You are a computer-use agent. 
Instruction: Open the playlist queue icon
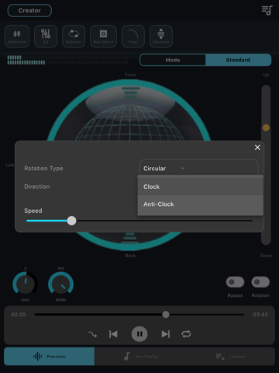[267, 10]
